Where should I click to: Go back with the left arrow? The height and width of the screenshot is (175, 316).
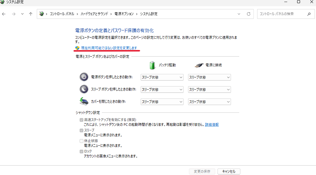pos(4,14)
